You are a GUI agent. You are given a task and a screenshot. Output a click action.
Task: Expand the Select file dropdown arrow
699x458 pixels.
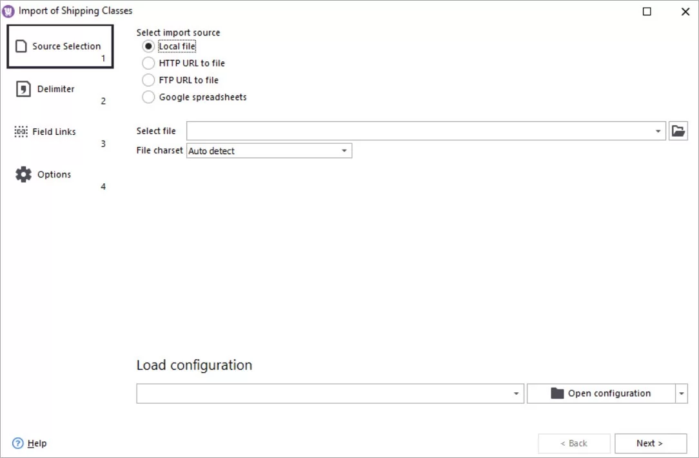pos(659,130)
